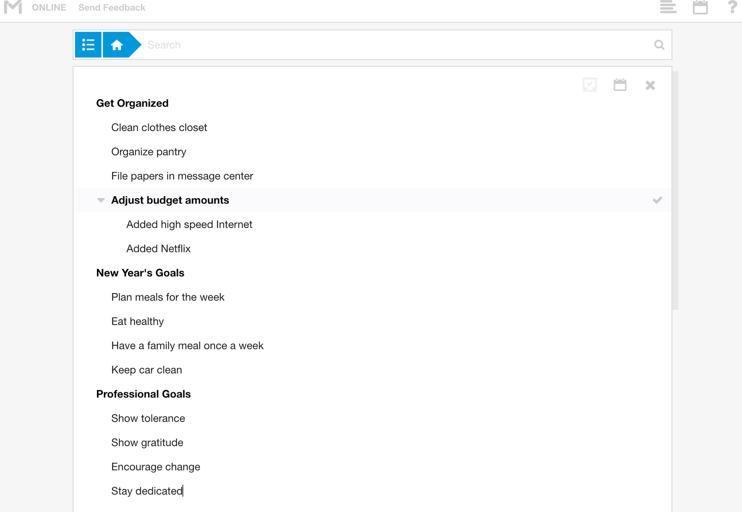The width and height of the screenshot is (742, 512).
Task: Select File papers in message center
Action: pyautogui.click(x=182, y=176)
